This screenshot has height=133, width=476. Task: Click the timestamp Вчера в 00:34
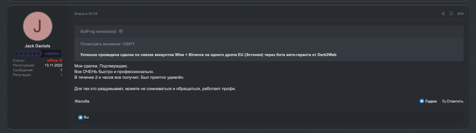tap(86, 14)
